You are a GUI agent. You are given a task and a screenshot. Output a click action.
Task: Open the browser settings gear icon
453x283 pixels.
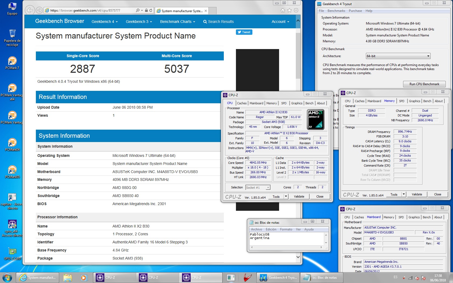[296, 10]
